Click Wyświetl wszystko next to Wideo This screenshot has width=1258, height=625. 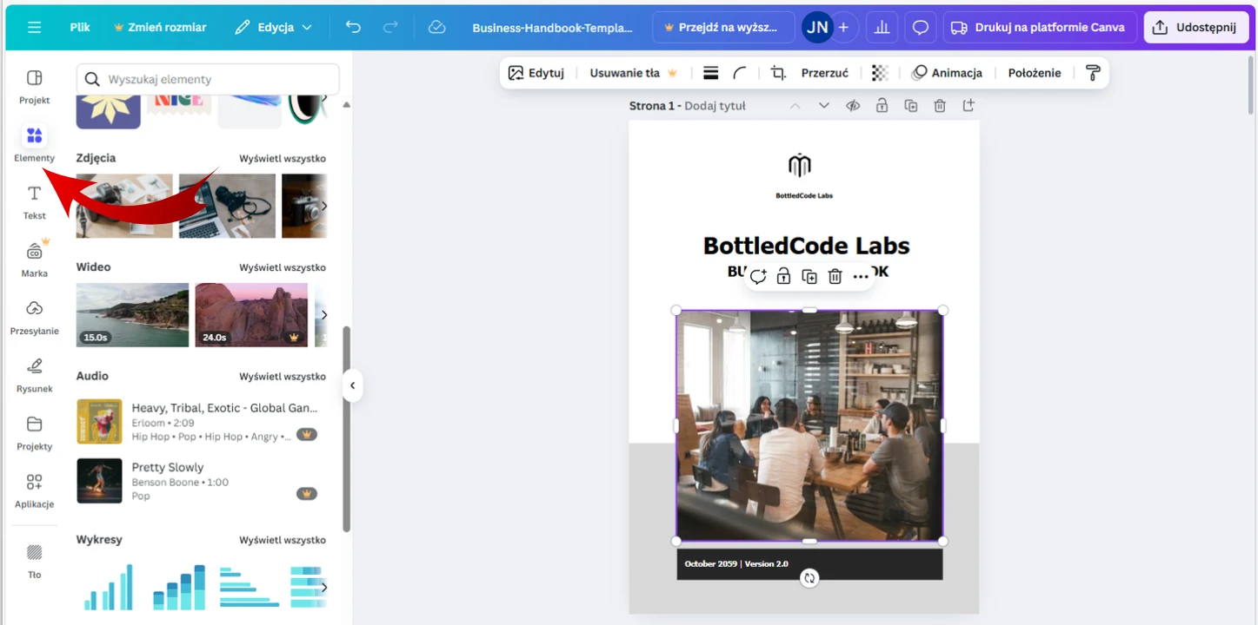click(283, 267)
